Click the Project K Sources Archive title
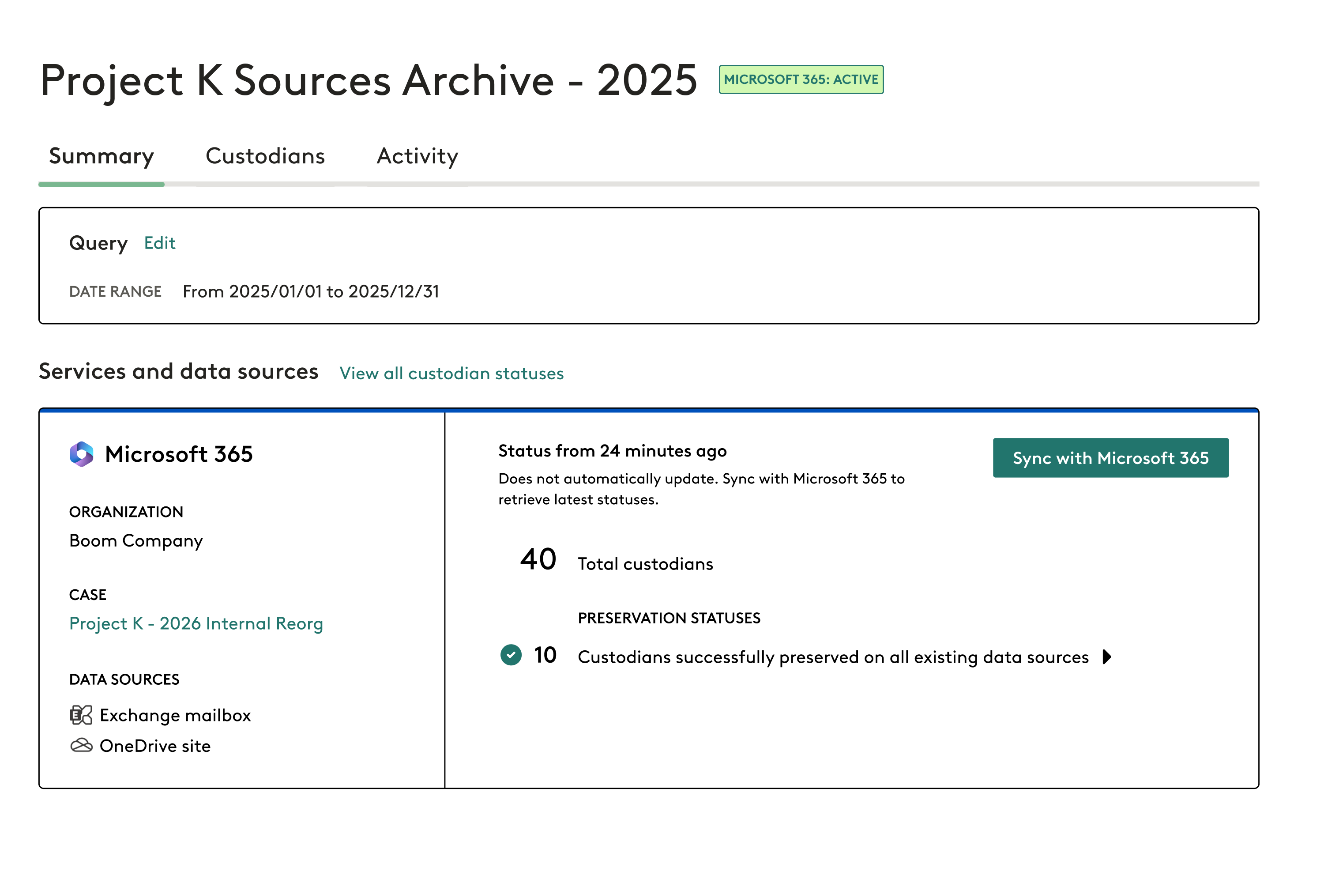Screen dimensions: 1324x883 369,80
